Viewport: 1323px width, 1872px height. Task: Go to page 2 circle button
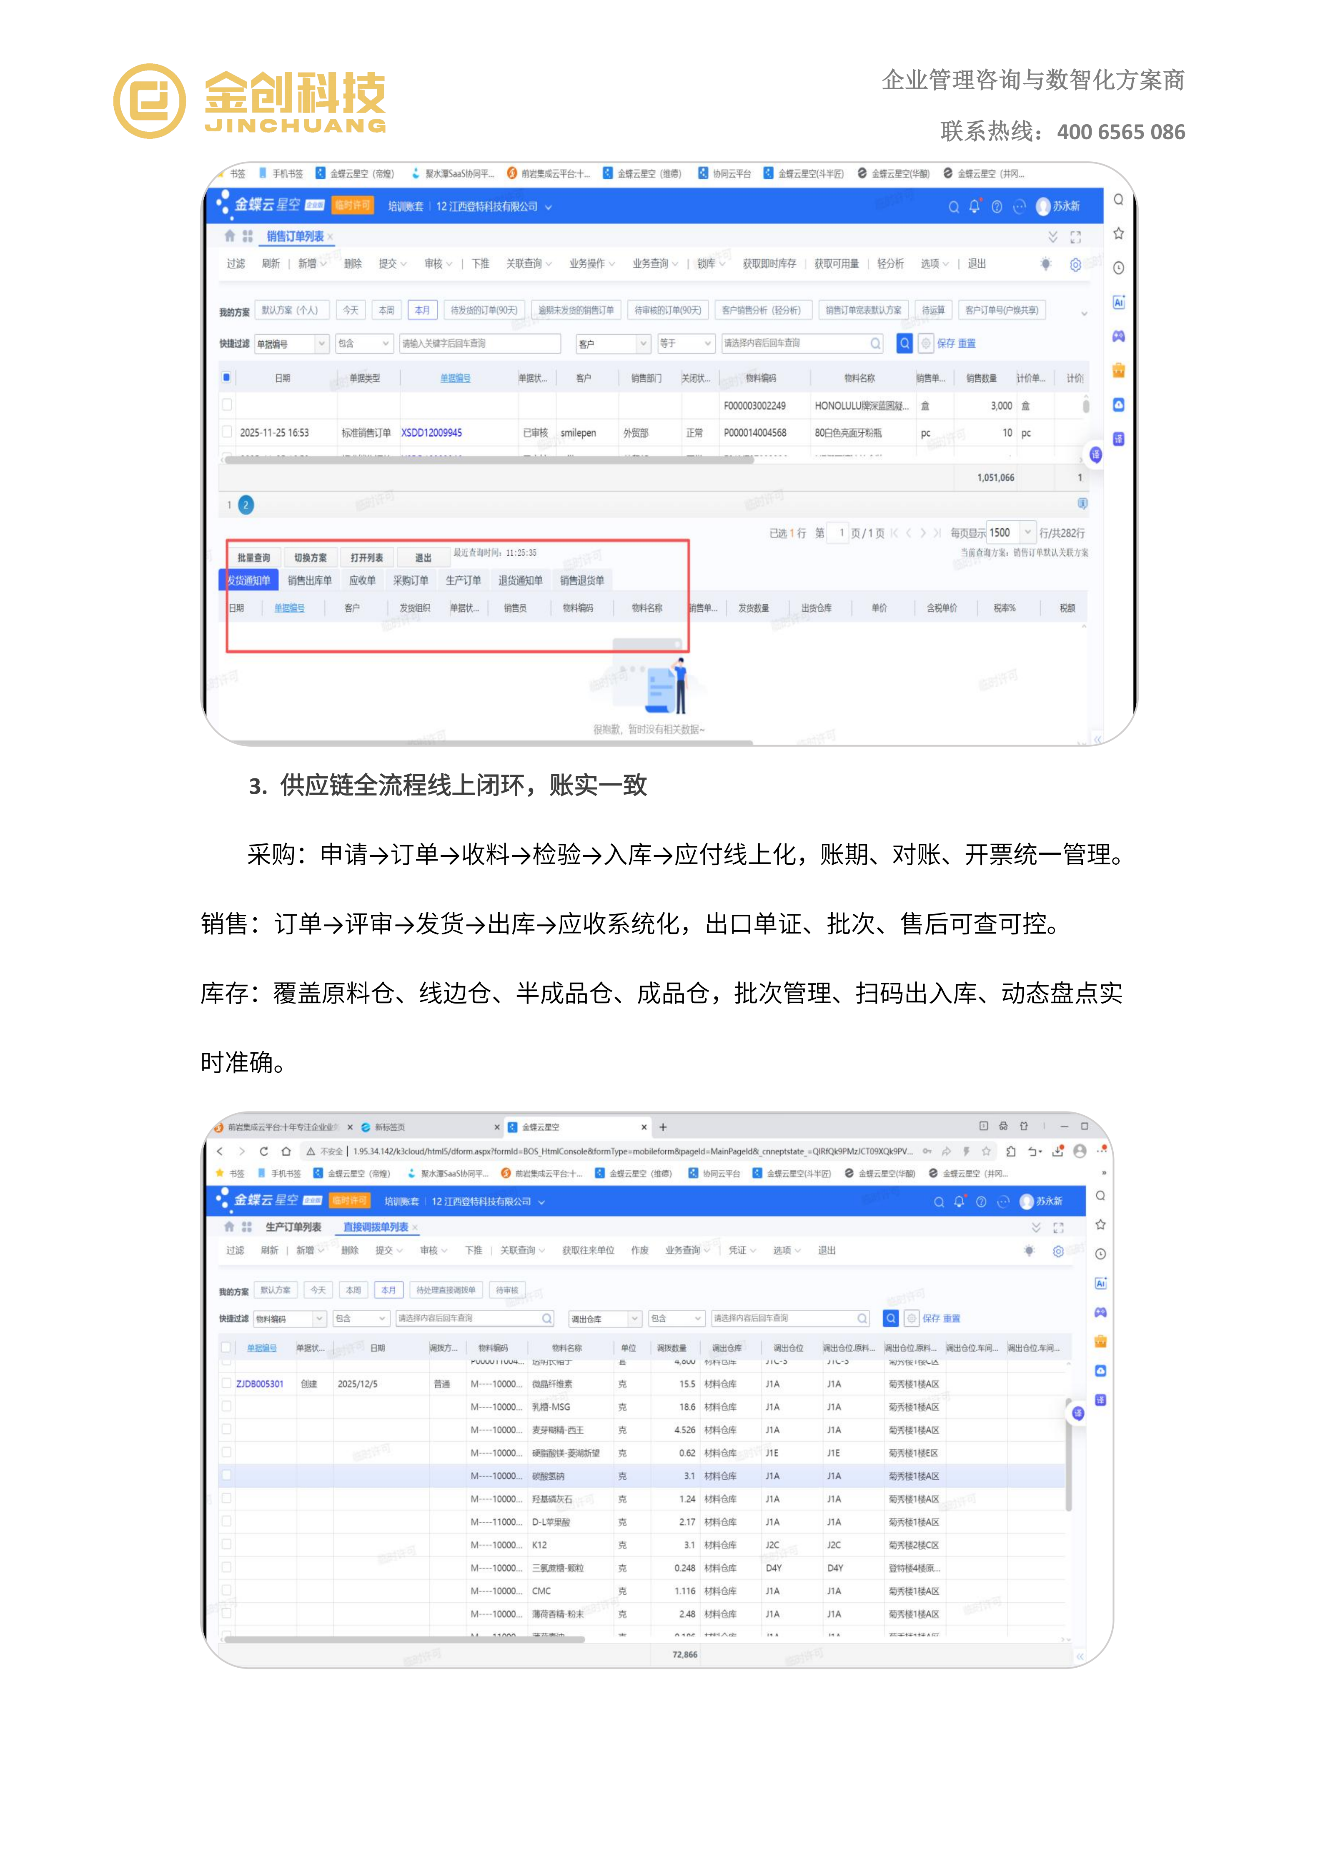[x=246, y=505]
